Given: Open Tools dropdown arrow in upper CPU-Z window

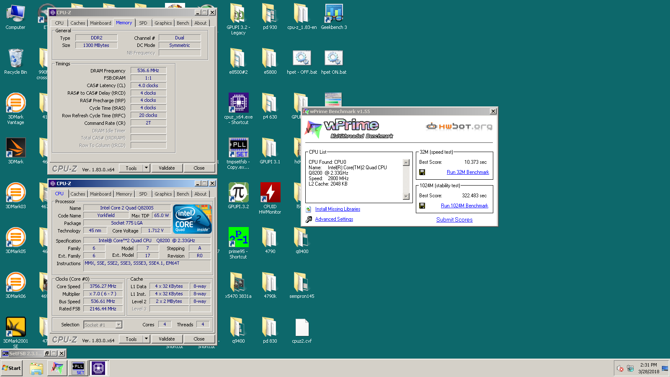Looking at the screenshot, I should coord(146,168).
